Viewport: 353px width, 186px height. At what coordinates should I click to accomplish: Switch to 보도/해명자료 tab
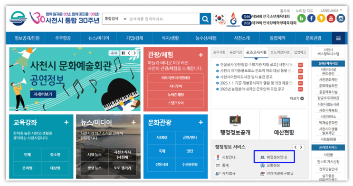pyautogui.click(x=280, y=52)
